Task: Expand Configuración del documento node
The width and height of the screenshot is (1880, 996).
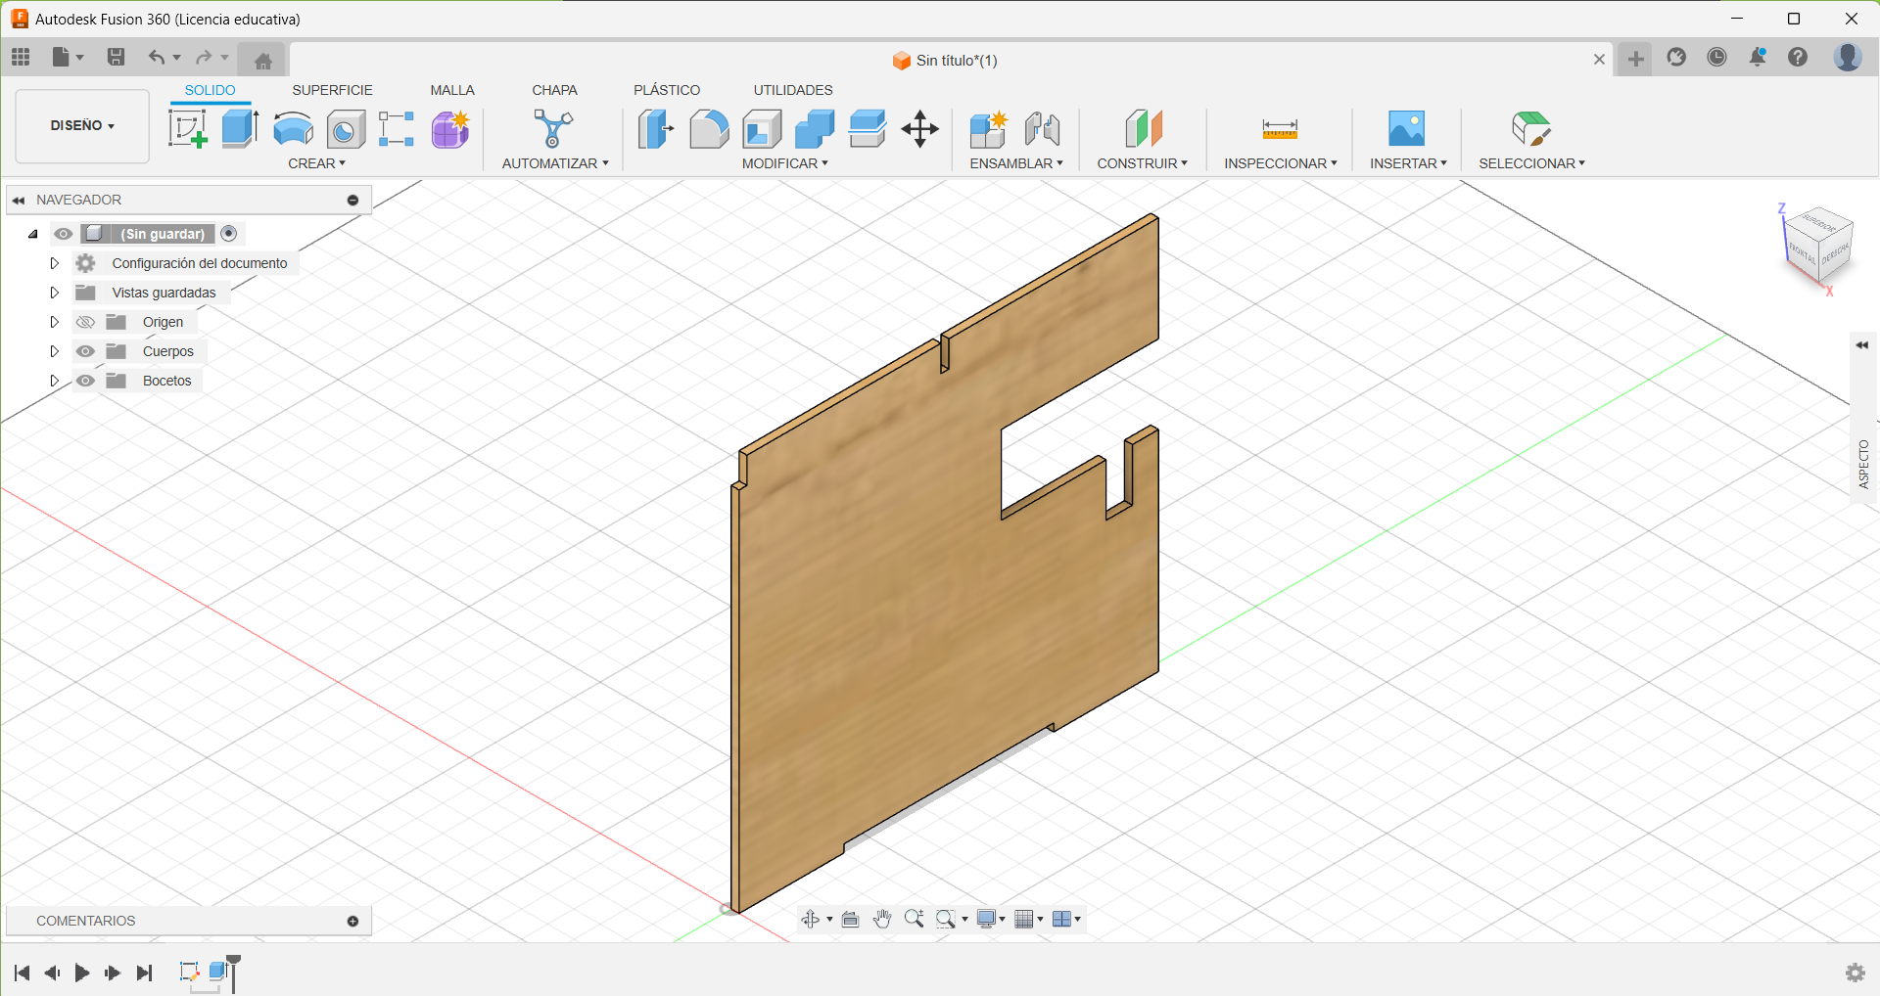Action: pyautogui.click(x=55, y=263)
